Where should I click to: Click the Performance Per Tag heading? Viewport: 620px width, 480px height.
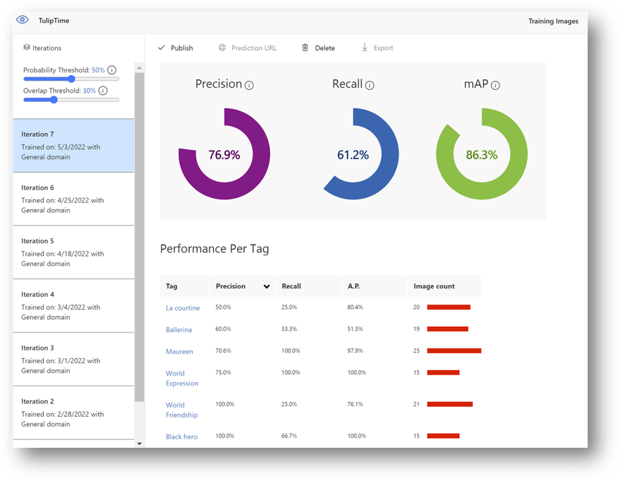coord(214,249)
